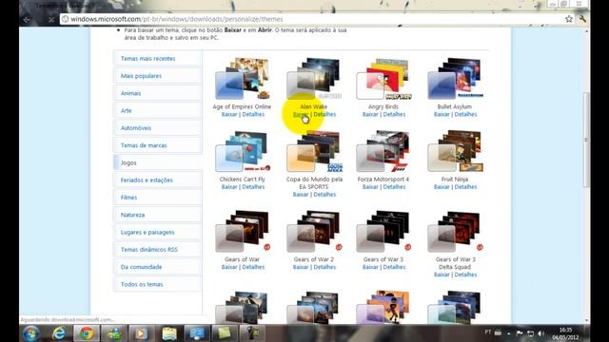Image resolution: width=609 pixels, height=342 pixels.
Task: Switch to Google Chrome in the taskbar
Action: pyautogui.click(x=87, y=333)
